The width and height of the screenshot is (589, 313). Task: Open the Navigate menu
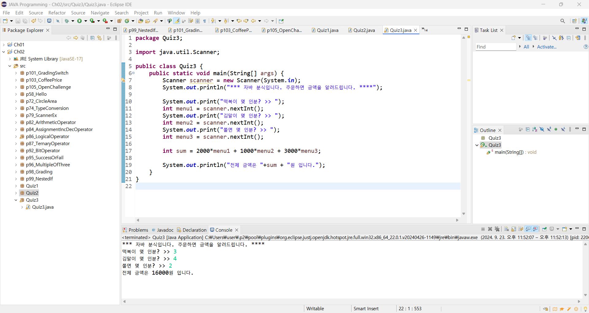pos(100,13)
